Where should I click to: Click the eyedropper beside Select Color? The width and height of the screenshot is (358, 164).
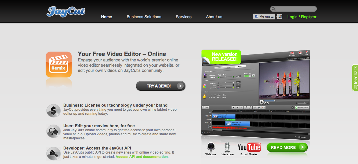pos(253,76)
